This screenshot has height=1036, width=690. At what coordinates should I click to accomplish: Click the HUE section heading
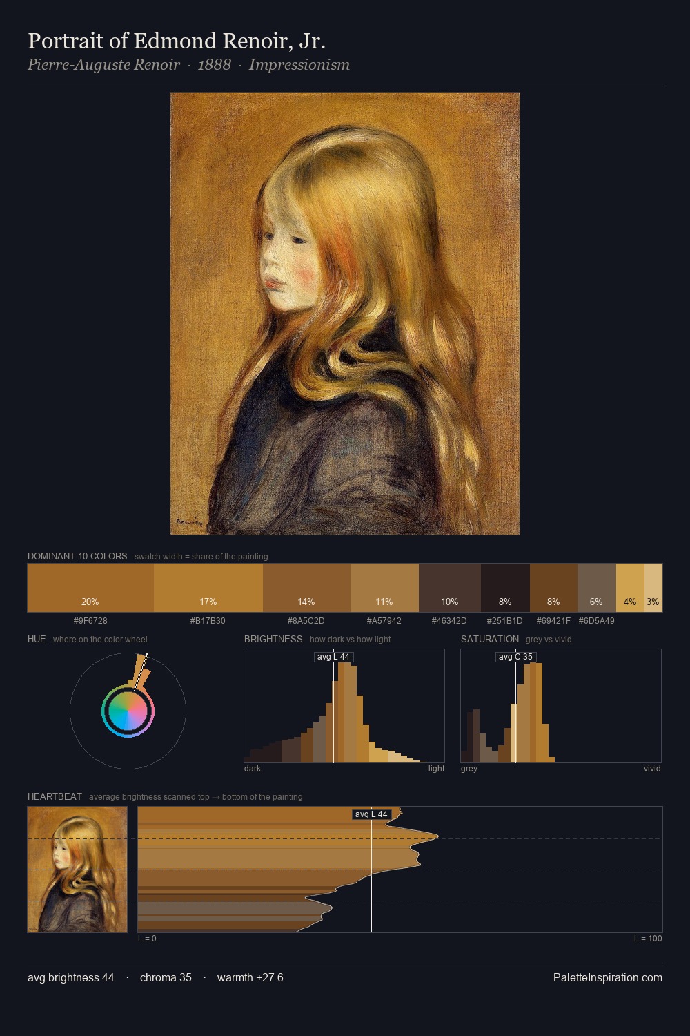click(37, 640)
